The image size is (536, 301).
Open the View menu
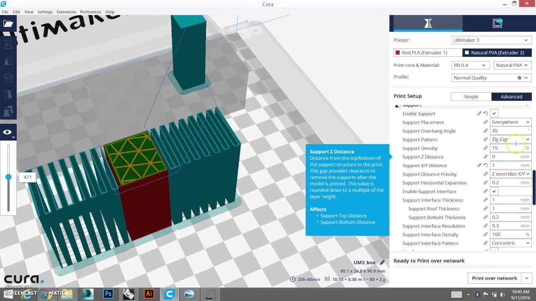pos(29,12)
